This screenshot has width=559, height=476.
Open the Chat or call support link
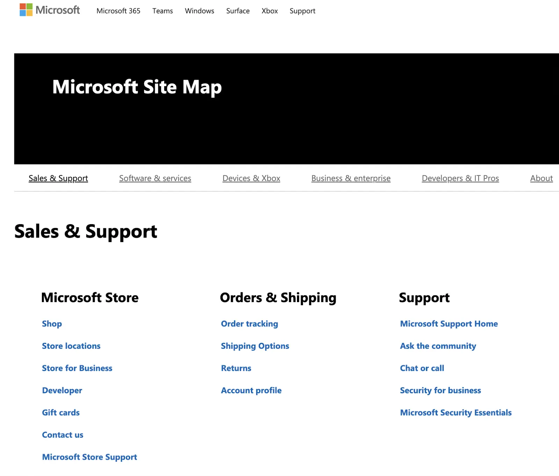click(x=422, y=368)
